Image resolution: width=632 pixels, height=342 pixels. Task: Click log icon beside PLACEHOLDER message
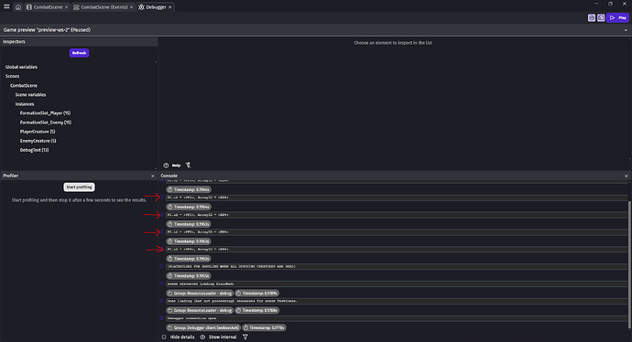[x=161, y=266]
